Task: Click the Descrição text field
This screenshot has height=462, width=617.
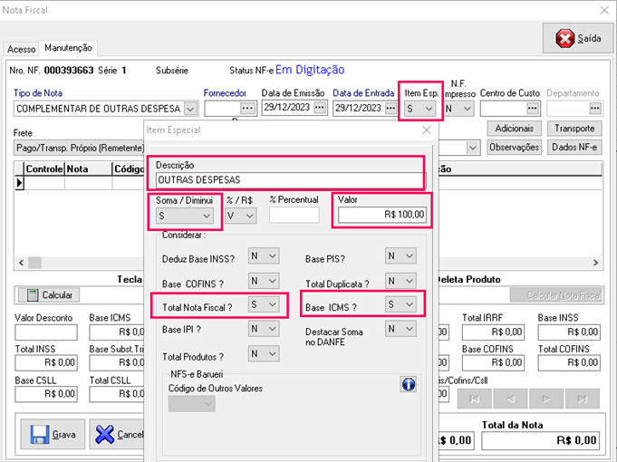Action: tap(288, 179)
